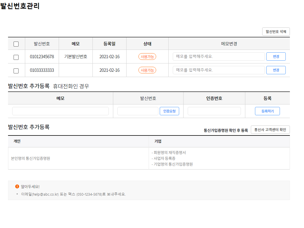Click the 인증요청 button
304x228 pixels.
tap(169, 111)
